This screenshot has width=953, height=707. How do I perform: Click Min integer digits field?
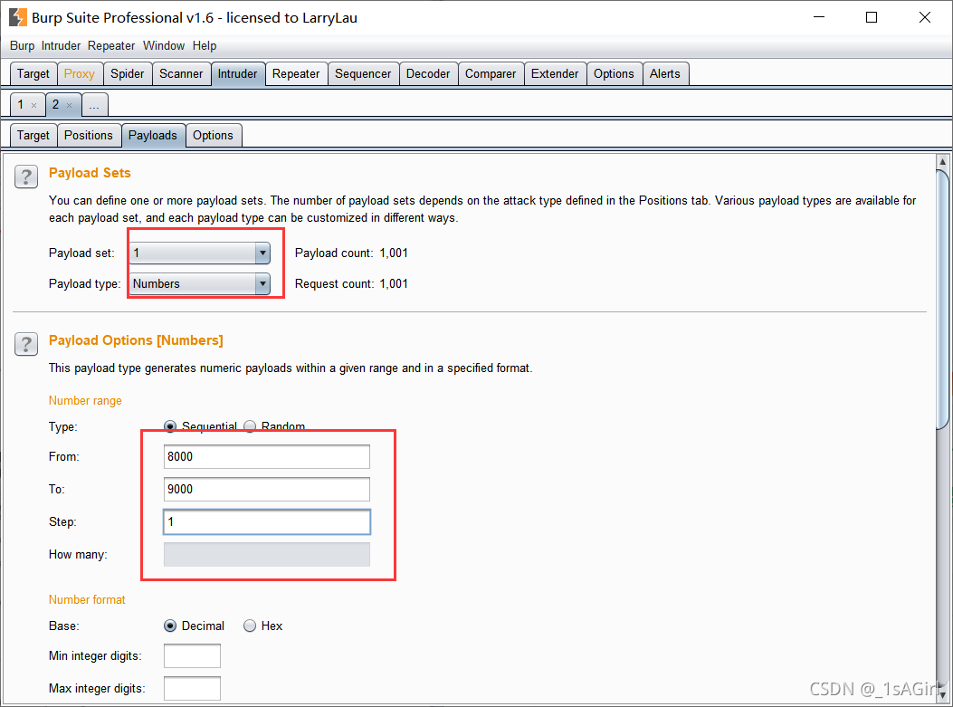coord(192,656)
